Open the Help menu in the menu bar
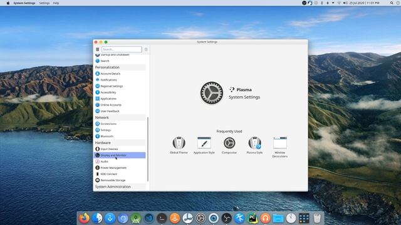The image size is (401, 225). (56, 3)
